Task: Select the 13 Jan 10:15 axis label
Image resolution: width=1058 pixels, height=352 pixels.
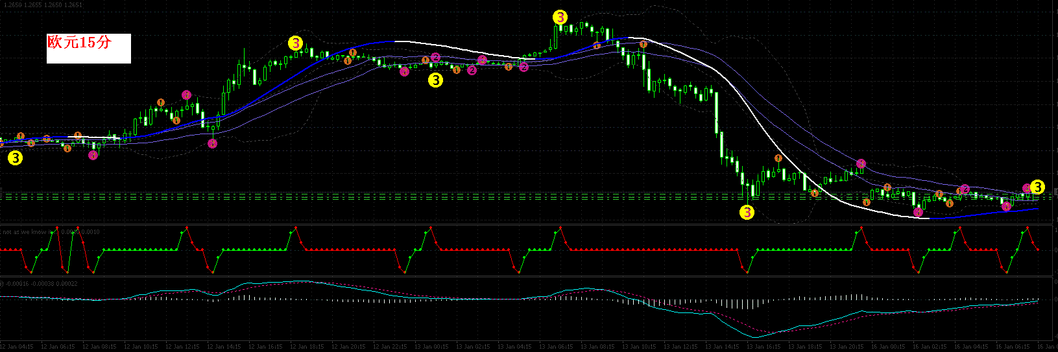Action: (639, 347)
